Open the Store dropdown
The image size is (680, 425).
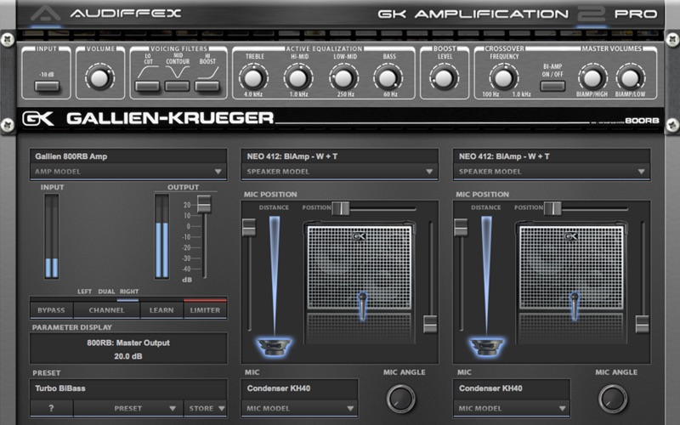click(x=206, y=409)
